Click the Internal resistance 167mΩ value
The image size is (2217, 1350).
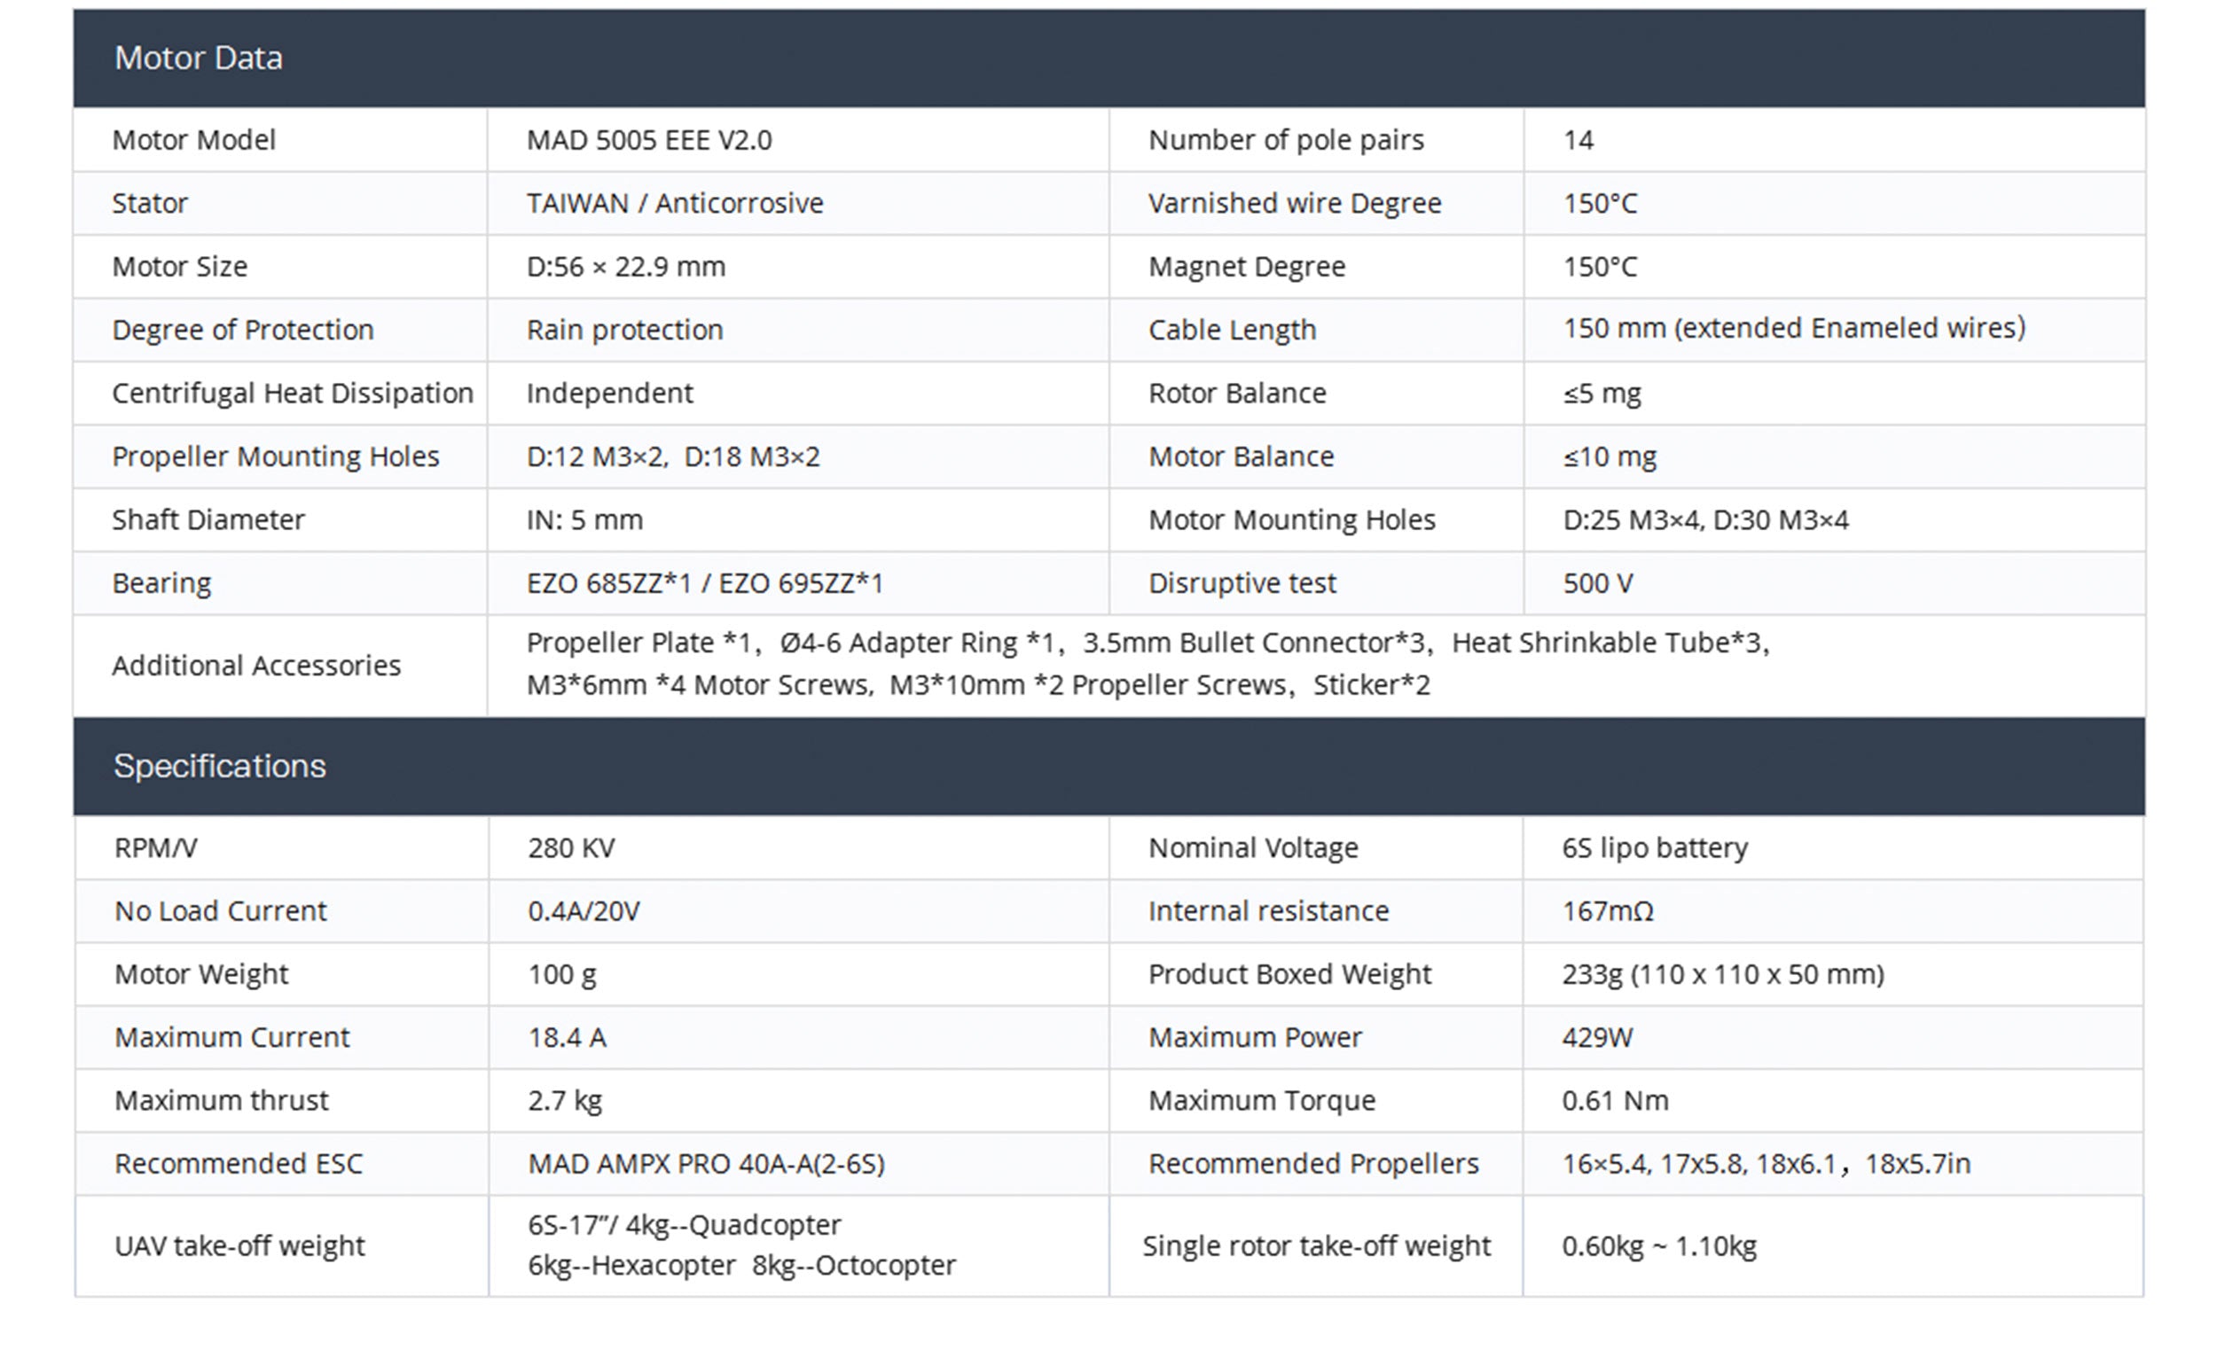click(1608, 911)
